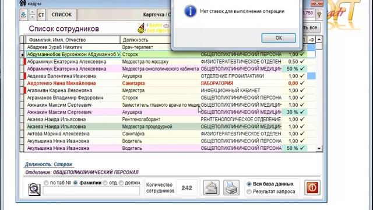Click the stepper up arrow beside СТ
The height and width of the screenshot is (210, 373).
click(x=33, y=12)
